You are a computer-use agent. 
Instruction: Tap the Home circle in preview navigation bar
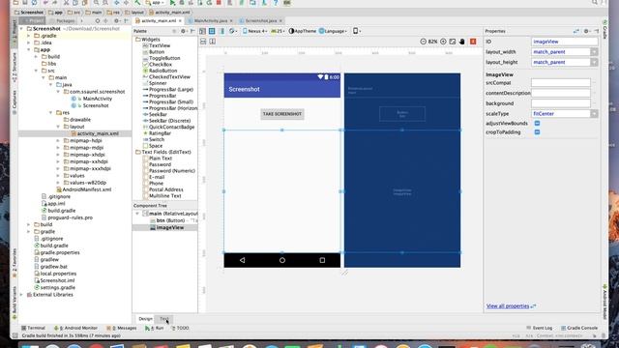[x=282, y=260]
